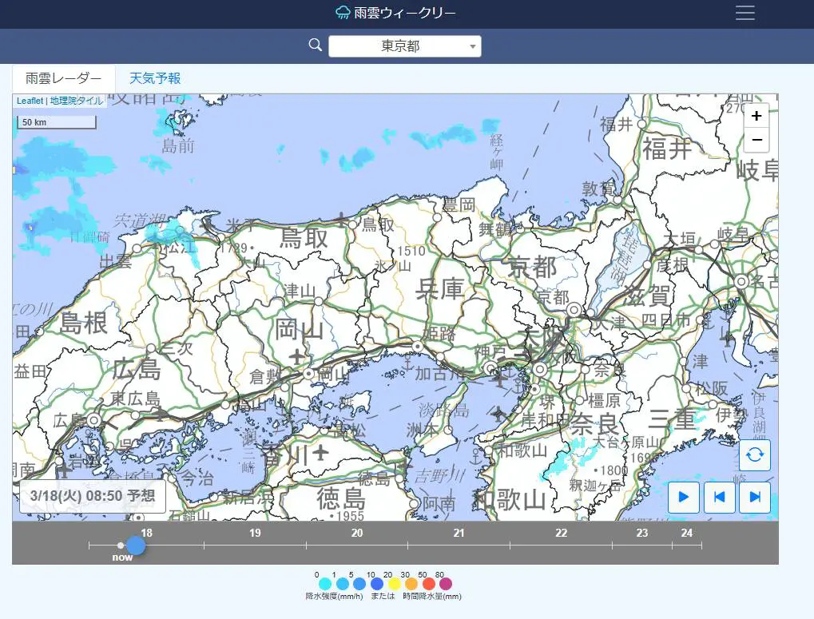Click the 'now' marker on timeline

tap(121, 546)
